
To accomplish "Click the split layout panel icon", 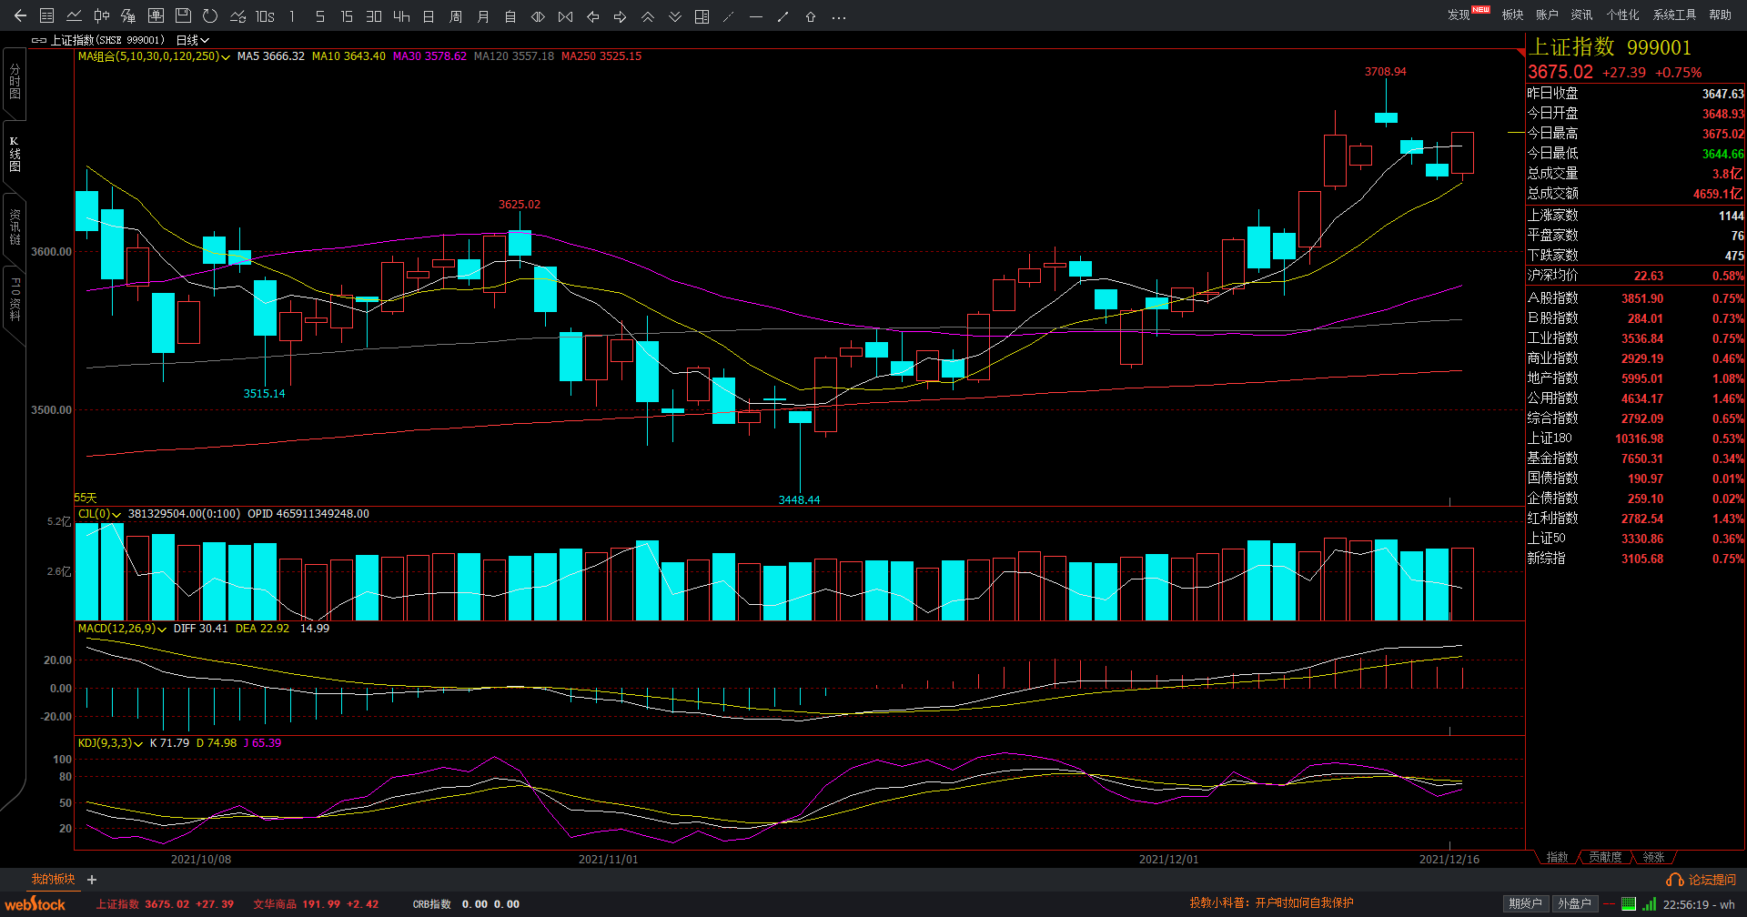I will pos(702,16).
